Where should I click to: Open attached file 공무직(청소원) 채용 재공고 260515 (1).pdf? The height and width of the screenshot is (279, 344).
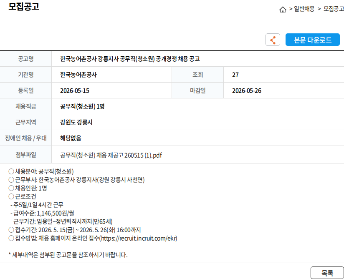pos(111,155)
